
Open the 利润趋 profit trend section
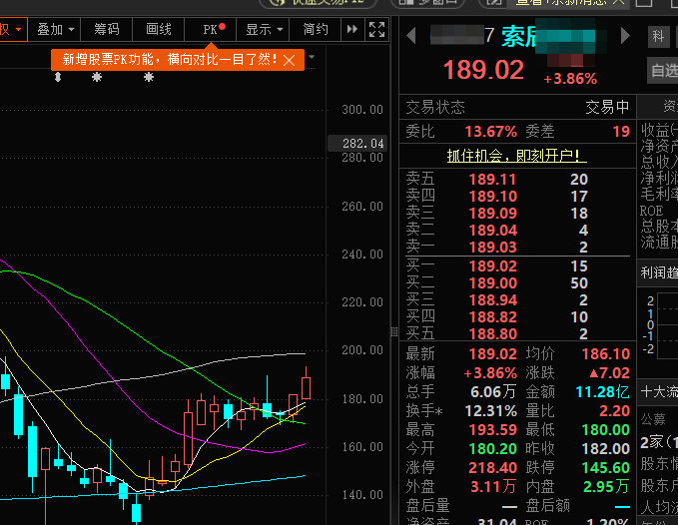659,272
